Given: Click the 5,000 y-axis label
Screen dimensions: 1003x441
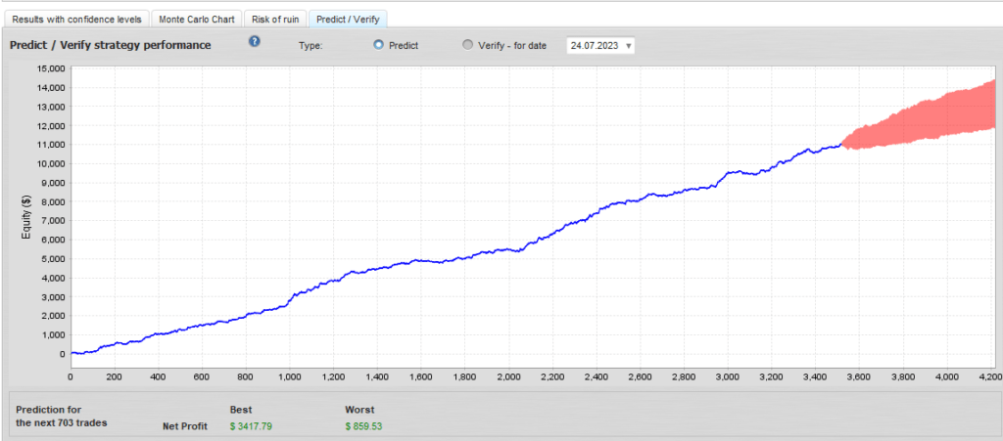Looking at the screenshot, I should (x=53, y=258).
